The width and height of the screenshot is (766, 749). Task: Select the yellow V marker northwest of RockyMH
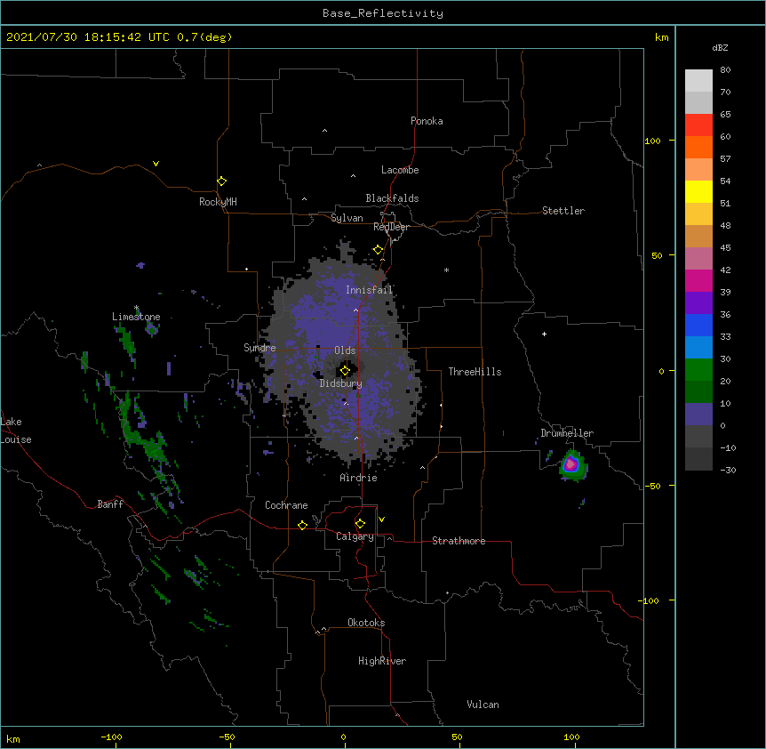pyautogui.click(x=156, y=164)
